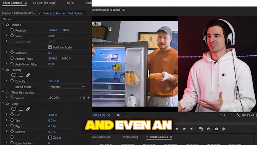This screenshot has height=145, width=257.
Task: Toggle animation stopwatch for crop Left
Action: (12, 115)
